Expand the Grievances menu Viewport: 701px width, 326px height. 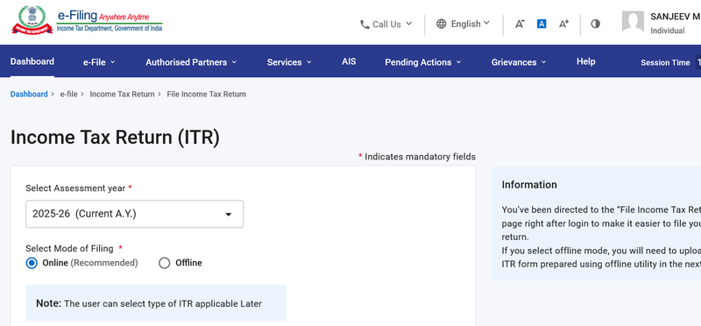519,62
